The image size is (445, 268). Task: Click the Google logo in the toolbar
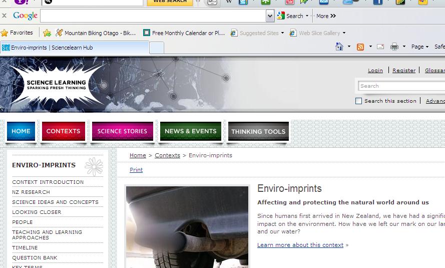(x=25, y=16)
